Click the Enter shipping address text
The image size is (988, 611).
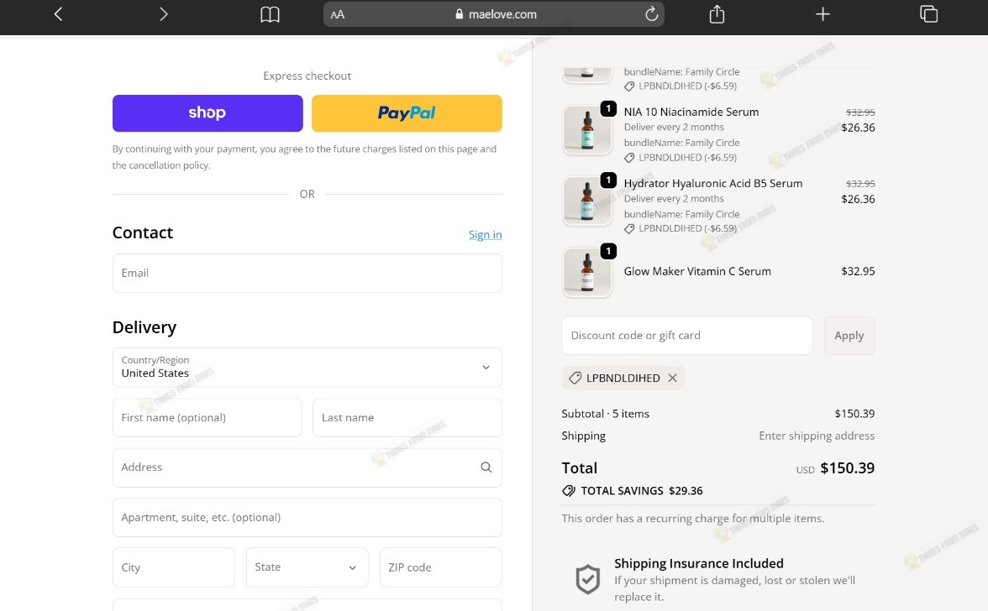click(817, 436)
